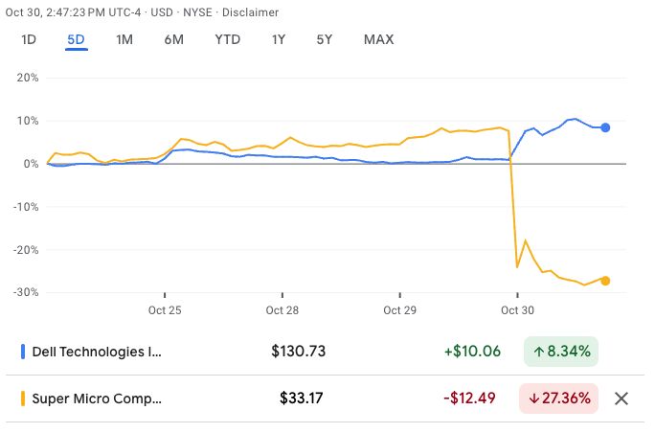Open the Disclaimer link
This screenshot has width=655, height=433.
(x=250, y=12)
